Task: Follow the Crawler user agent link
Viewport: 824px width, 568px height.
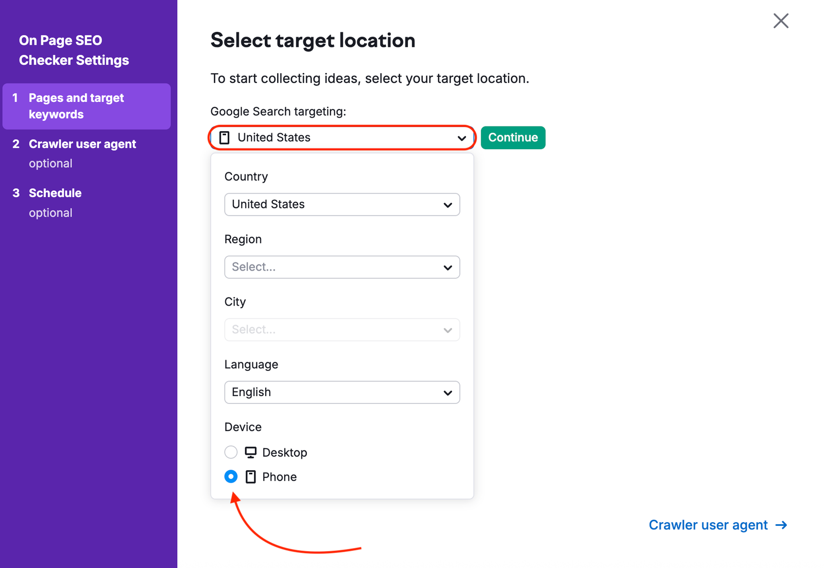Action: pos(708,525)
